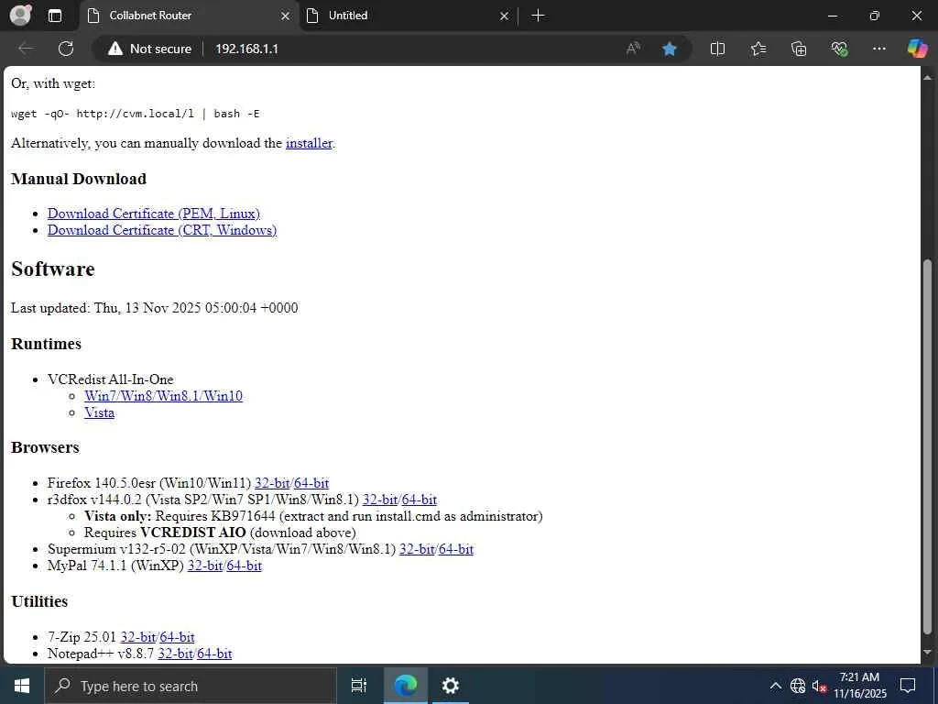Open the installer link
The height and width of the screenshot is (704, 938).
pyautogui.click(x=309, y=143)
